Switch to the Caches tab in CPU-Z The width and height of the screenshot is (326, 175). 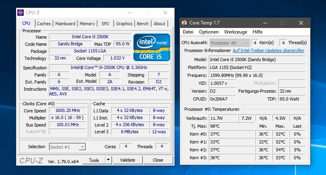coord(44,24)
